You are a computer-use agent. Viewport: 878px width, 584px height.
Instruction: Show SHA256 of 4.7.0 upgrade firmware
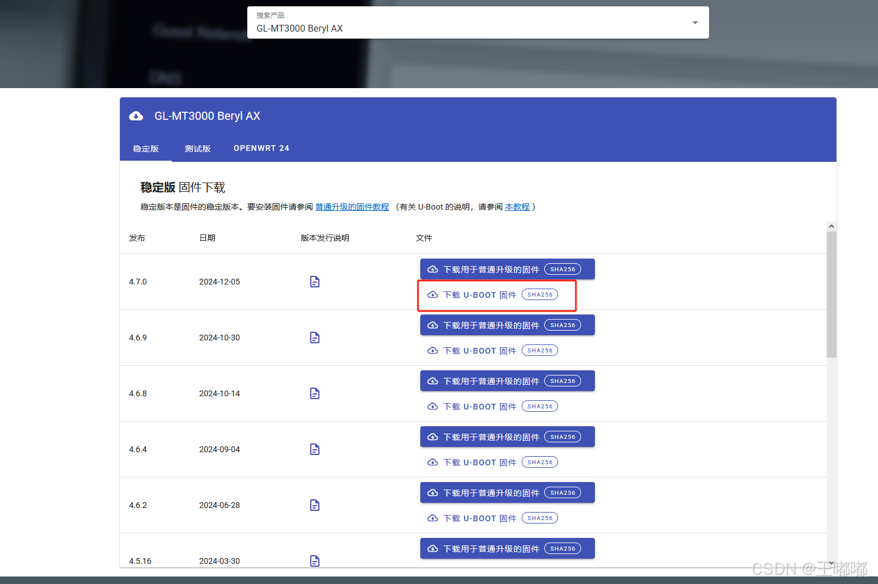(x=563, y=269)
